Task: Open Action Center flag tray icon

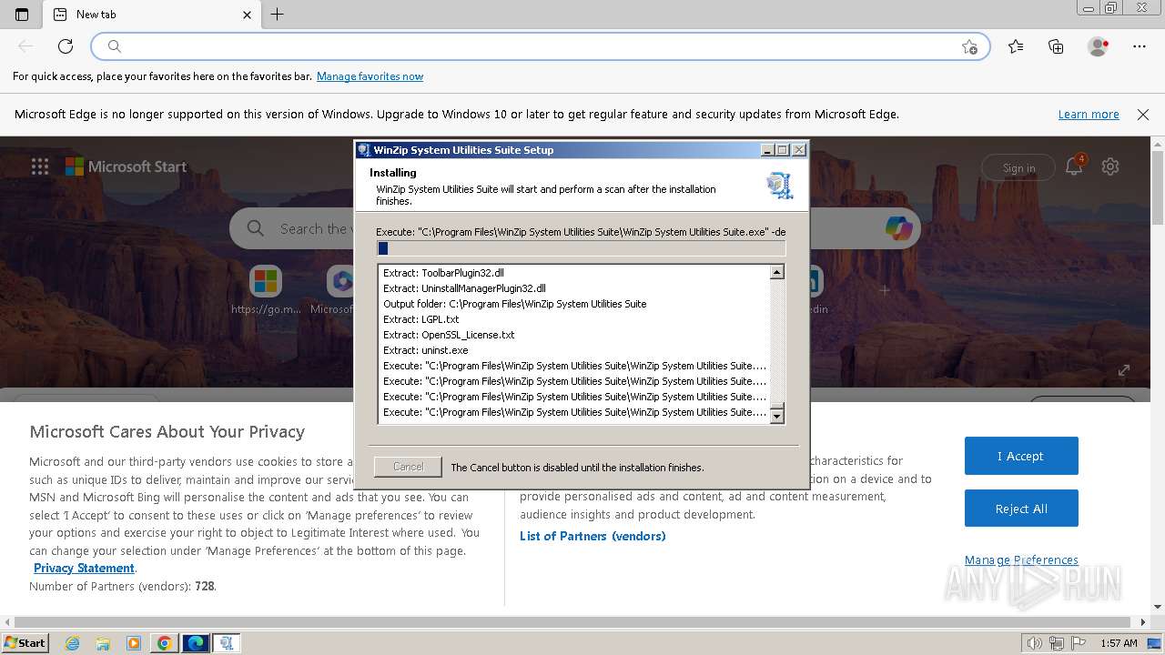Action: pyautogui.click(x=1079, y=643)
